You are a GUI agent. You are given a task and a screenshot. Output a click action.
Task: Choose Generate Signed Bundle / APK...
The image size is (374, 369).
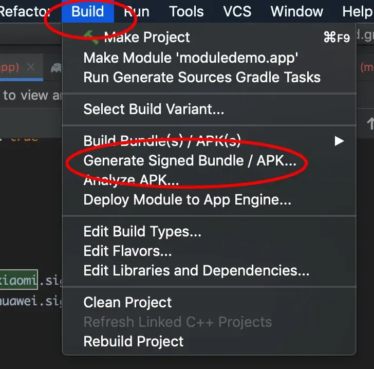190,161
